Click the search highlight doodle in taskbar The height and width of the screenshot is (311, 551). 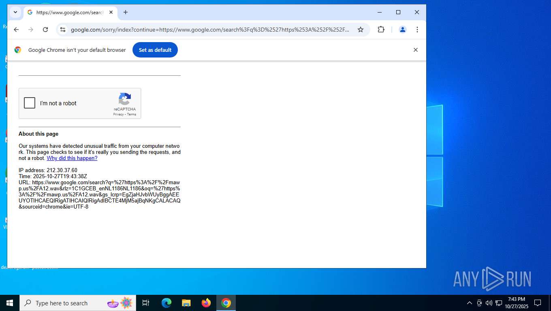pos(120,303)
